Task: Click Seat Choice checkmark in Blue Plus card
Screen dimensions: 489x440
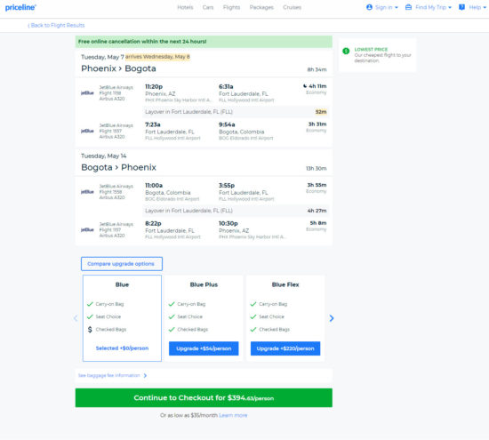Action: click(x=172, y=316)
